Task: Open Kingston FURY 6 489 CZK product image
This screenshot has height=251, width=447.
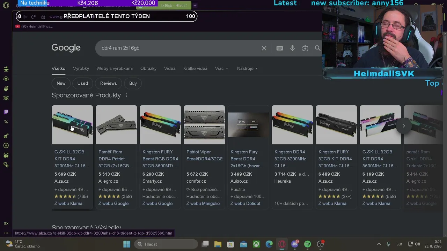Action: 336,125
